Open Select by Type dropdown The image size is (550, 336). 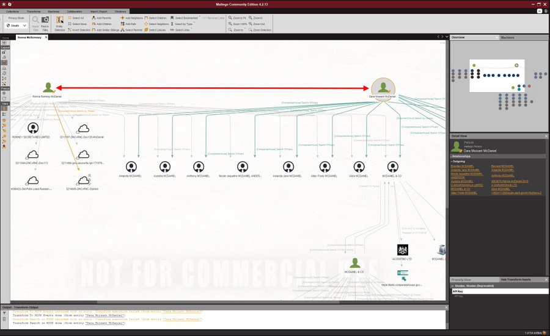pos(182,24)
